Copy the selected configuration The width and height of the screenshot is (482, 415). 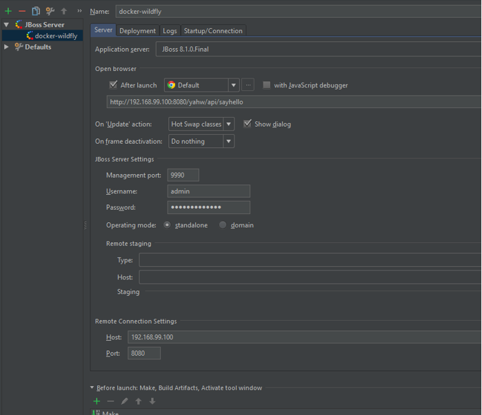coord(36,11)
